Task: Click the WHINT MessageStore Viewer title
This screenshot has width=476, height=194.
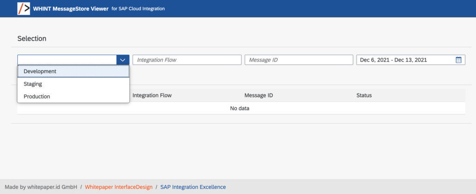Action: 71,9
